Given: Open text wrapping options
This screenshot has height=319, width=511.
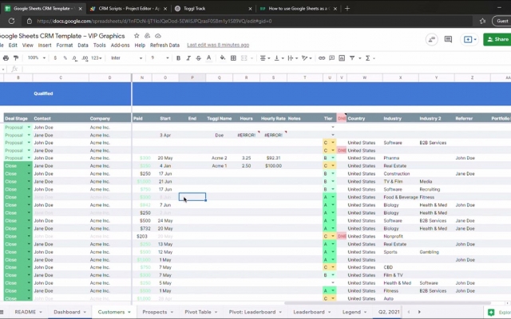Looking at the screenshot, I should 293,58.
